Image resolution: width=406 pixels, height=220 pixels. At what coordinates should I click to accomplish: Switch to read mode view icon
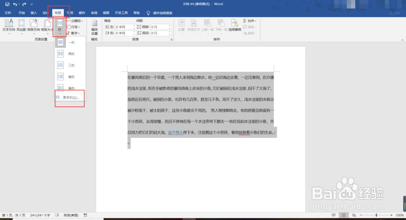coord(333,216)
